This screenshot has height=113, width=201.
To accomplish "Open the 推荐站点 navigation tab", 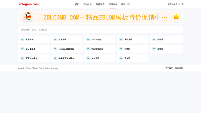I will 100,4.
